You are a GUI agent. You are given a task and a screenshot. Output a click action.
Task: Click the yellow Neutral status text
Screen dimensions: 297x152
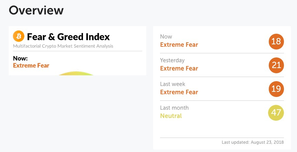click(x=171, y=116)
